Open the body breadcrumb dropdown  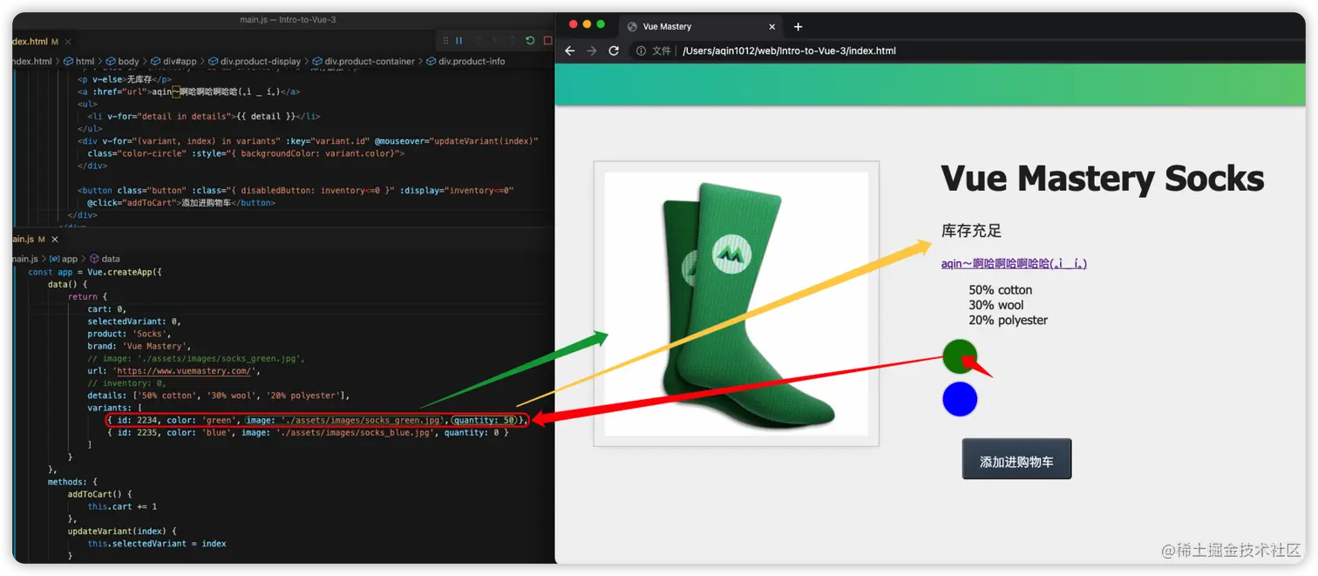pyautogui.click(x=122, y=61)
